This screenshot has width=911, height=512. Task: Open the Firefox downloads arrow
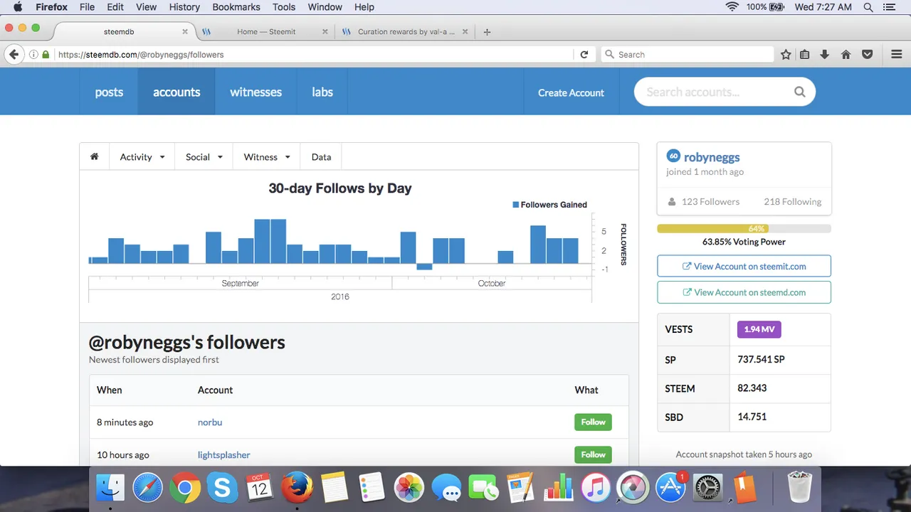click(x=825, y=54)
